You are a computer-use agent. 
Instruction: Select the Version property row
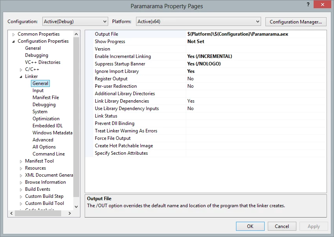[x=206, y=49]
